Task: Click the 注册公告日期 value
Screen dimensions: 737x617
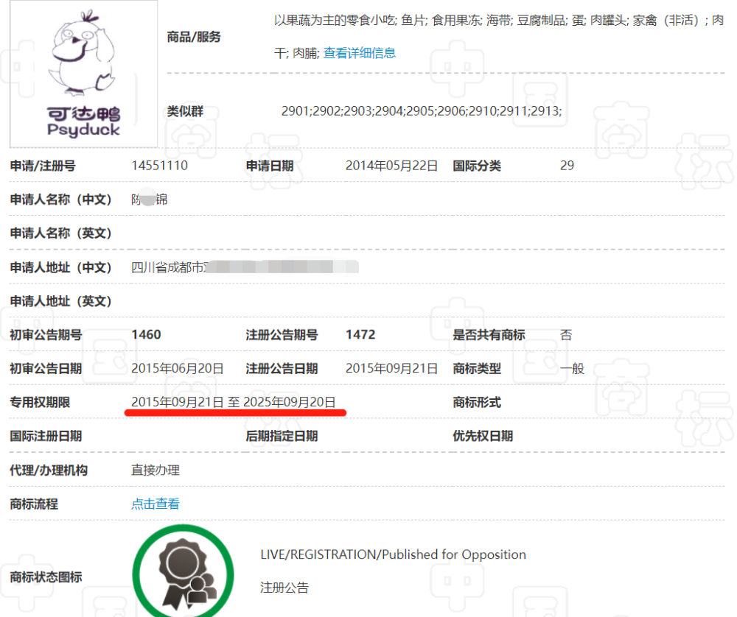Action: tap(391, 369)
